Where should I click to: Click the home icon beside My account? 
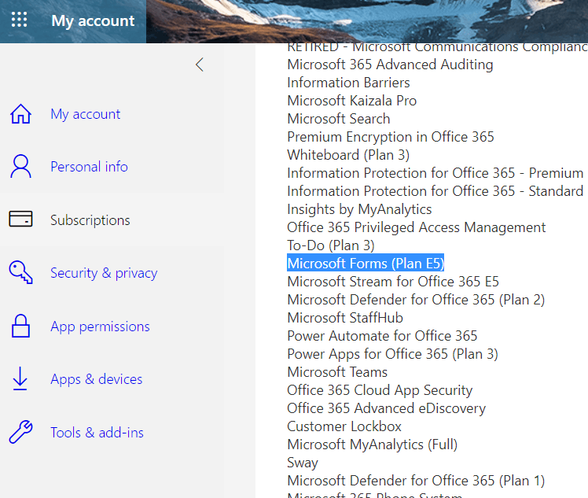click(x=20, y=114)
